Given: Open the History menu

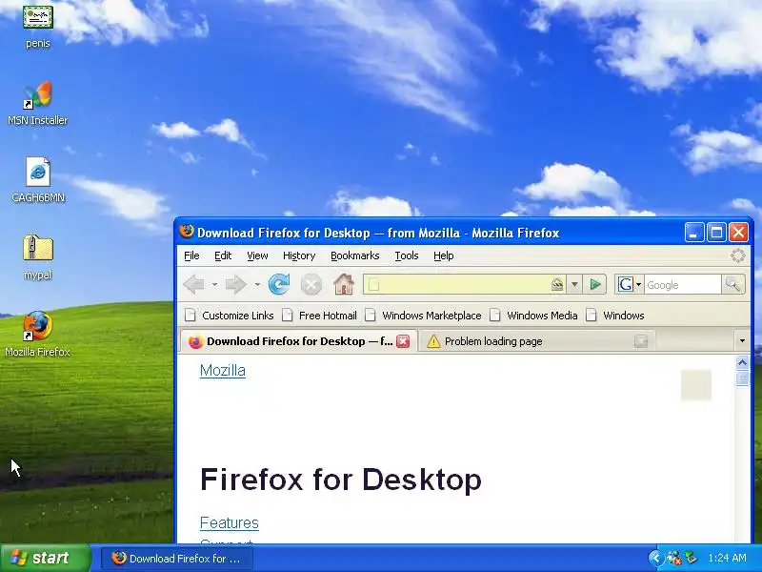Looking at the screenshot, I should (299, 255).
